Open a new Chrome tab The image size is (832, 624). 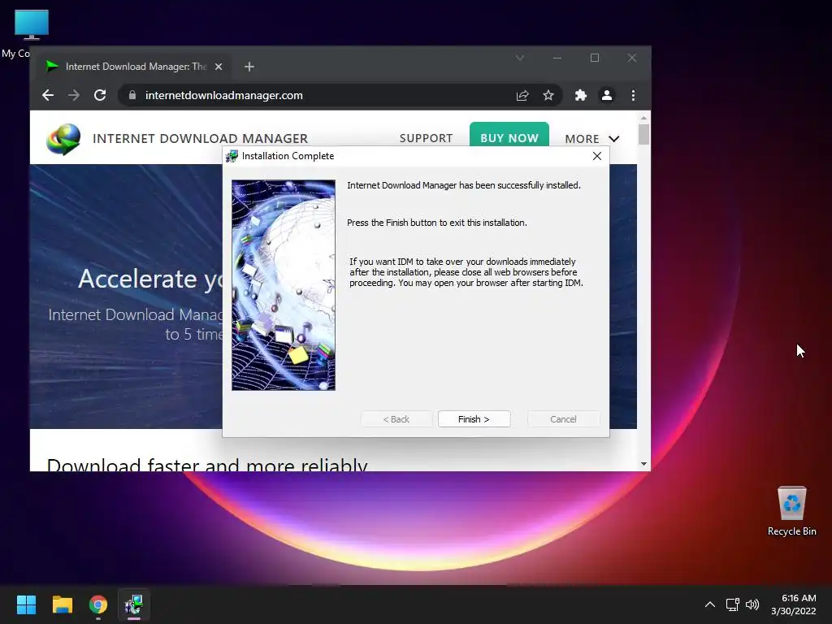coord(249,67)
